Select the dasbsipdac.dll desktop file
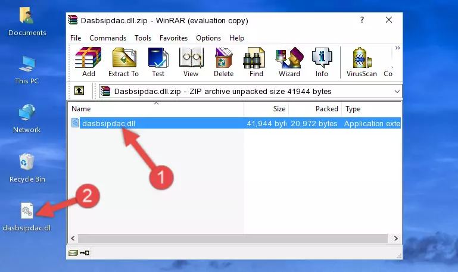The width and height of the screenshot is (458, 272). [27, 217]
